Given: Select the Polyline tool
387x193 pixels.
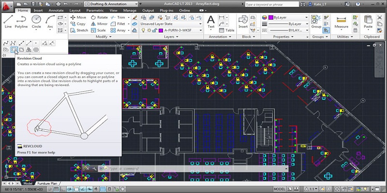Looking at the screenshot, I should pos(21,21).
